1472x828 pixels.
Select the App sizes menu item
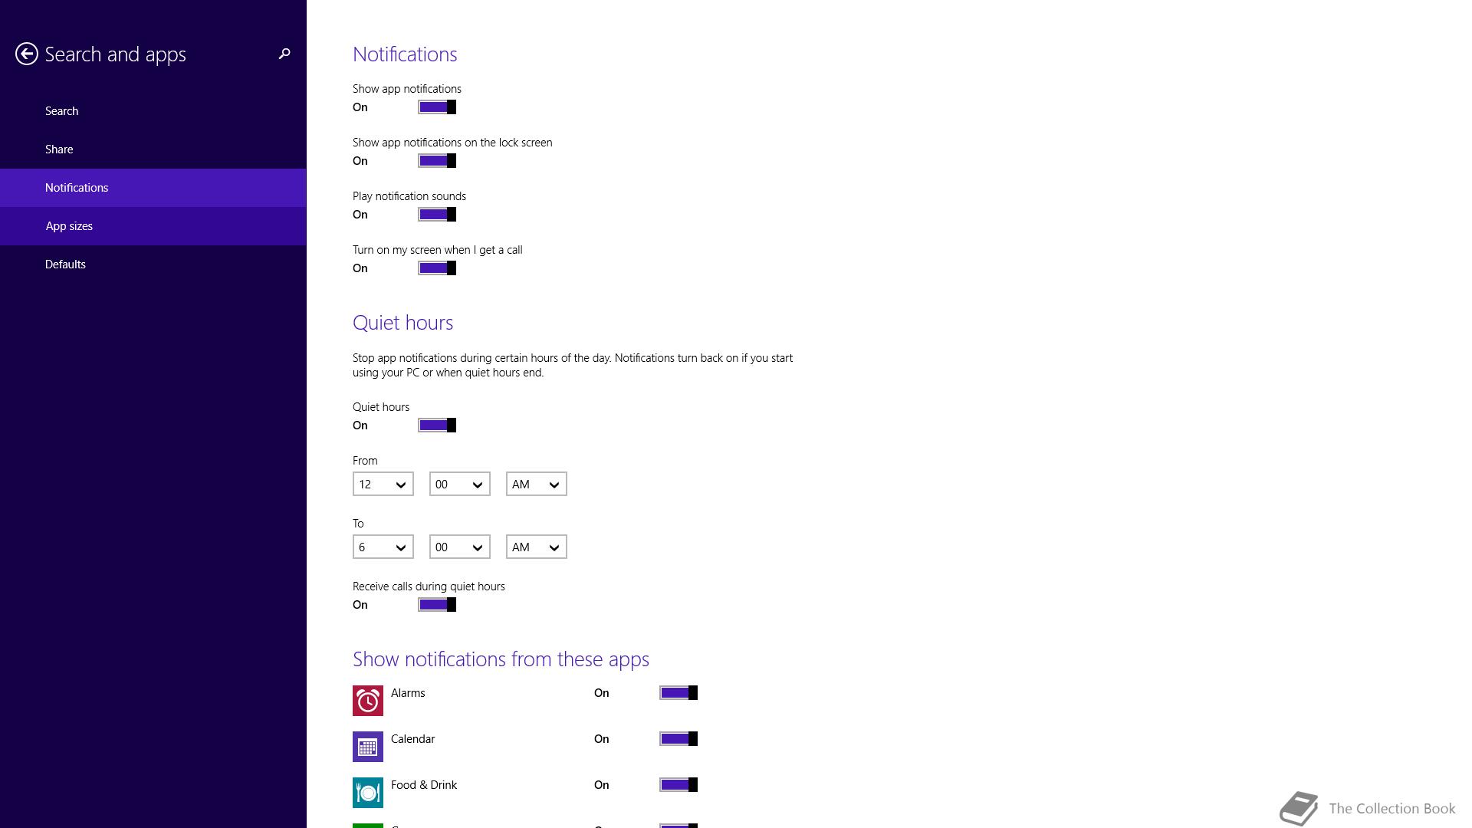153,226
